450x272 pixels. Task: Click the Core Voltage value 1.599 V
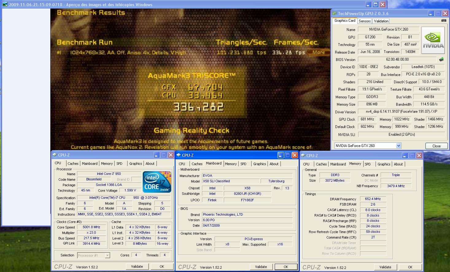pyautogui.click(x=130, y=190)
